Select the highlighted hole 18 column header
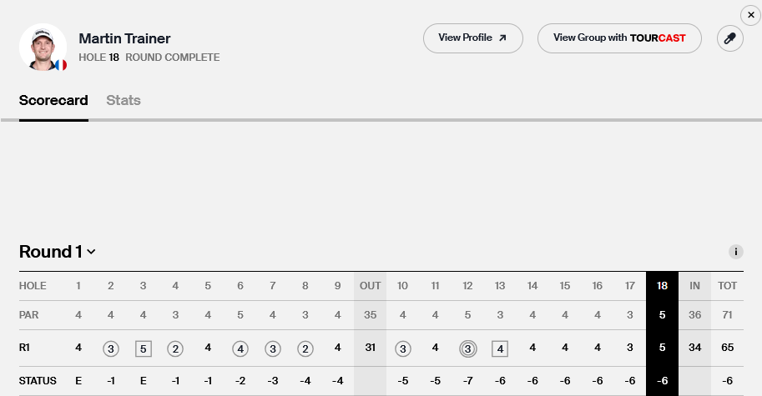Viewport: 762px width, 396px height. [x=662, y=286]
